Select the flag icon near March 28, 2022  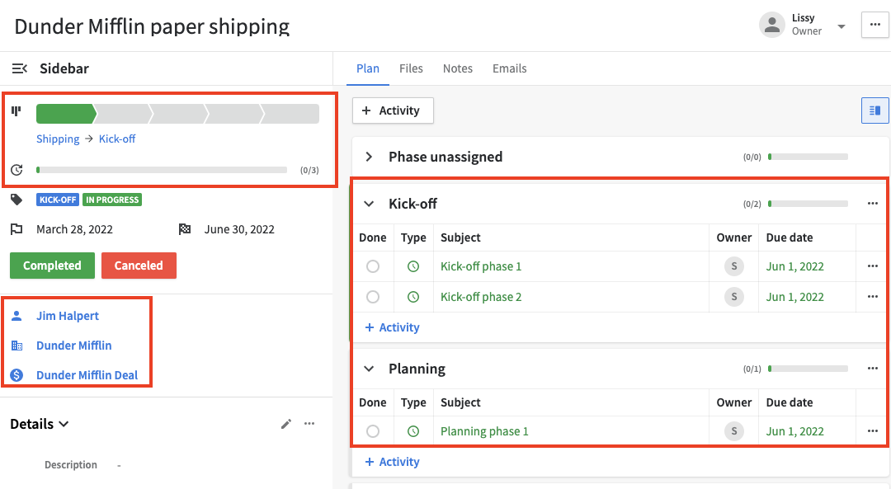[15, 229]
